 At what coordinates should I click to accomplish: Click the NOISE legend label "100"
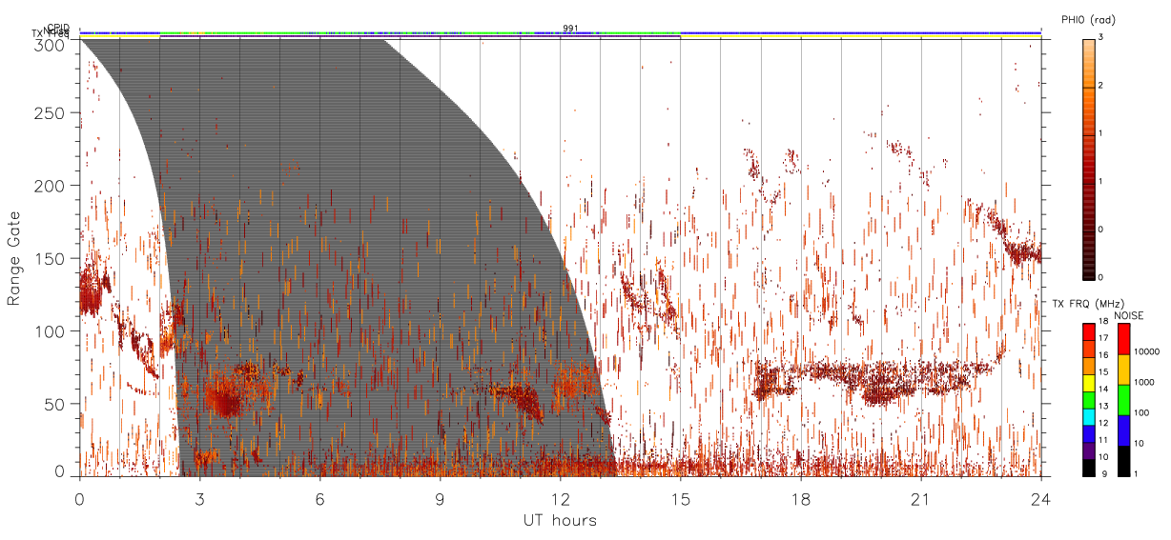[x=1141, y=412]
